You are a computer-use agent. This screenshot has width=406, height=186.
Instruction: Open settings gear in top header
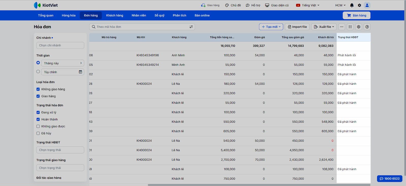pos(359,5)
